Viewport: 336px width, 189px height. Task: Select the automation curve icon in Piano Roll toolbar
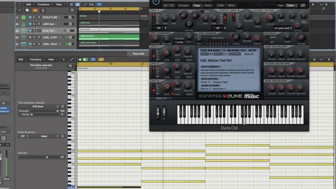click(72, 59)
